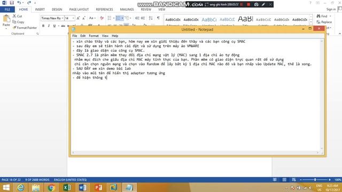Screen dimensions: 342x192
Task: Switch to Read Mode view in the status bar
Action: pos(275,180)
